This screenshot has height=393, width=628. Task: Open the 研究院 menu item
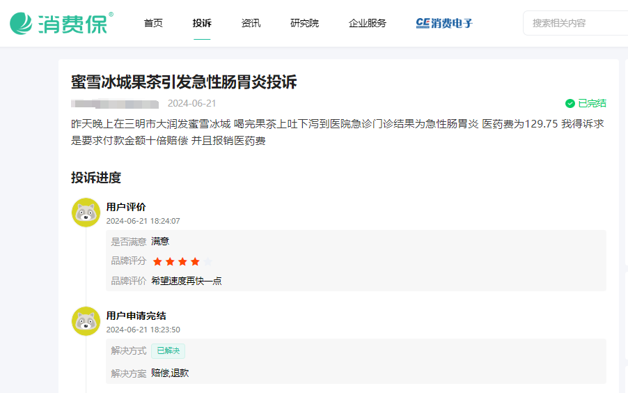(x=304, y=23)
